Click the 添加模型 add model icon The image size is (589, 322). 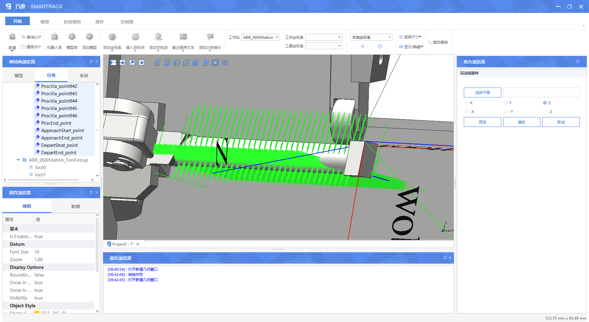(x=90, y=37)
